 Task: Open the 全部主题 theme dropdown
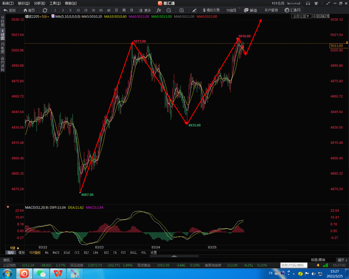pyautogui.click(x=301, y=16)
